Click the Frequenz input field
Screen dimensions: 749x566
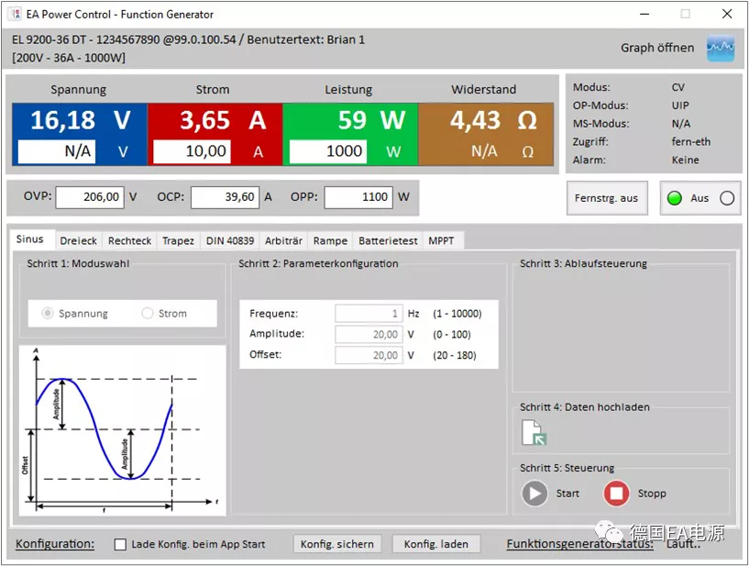pos(369,314)
